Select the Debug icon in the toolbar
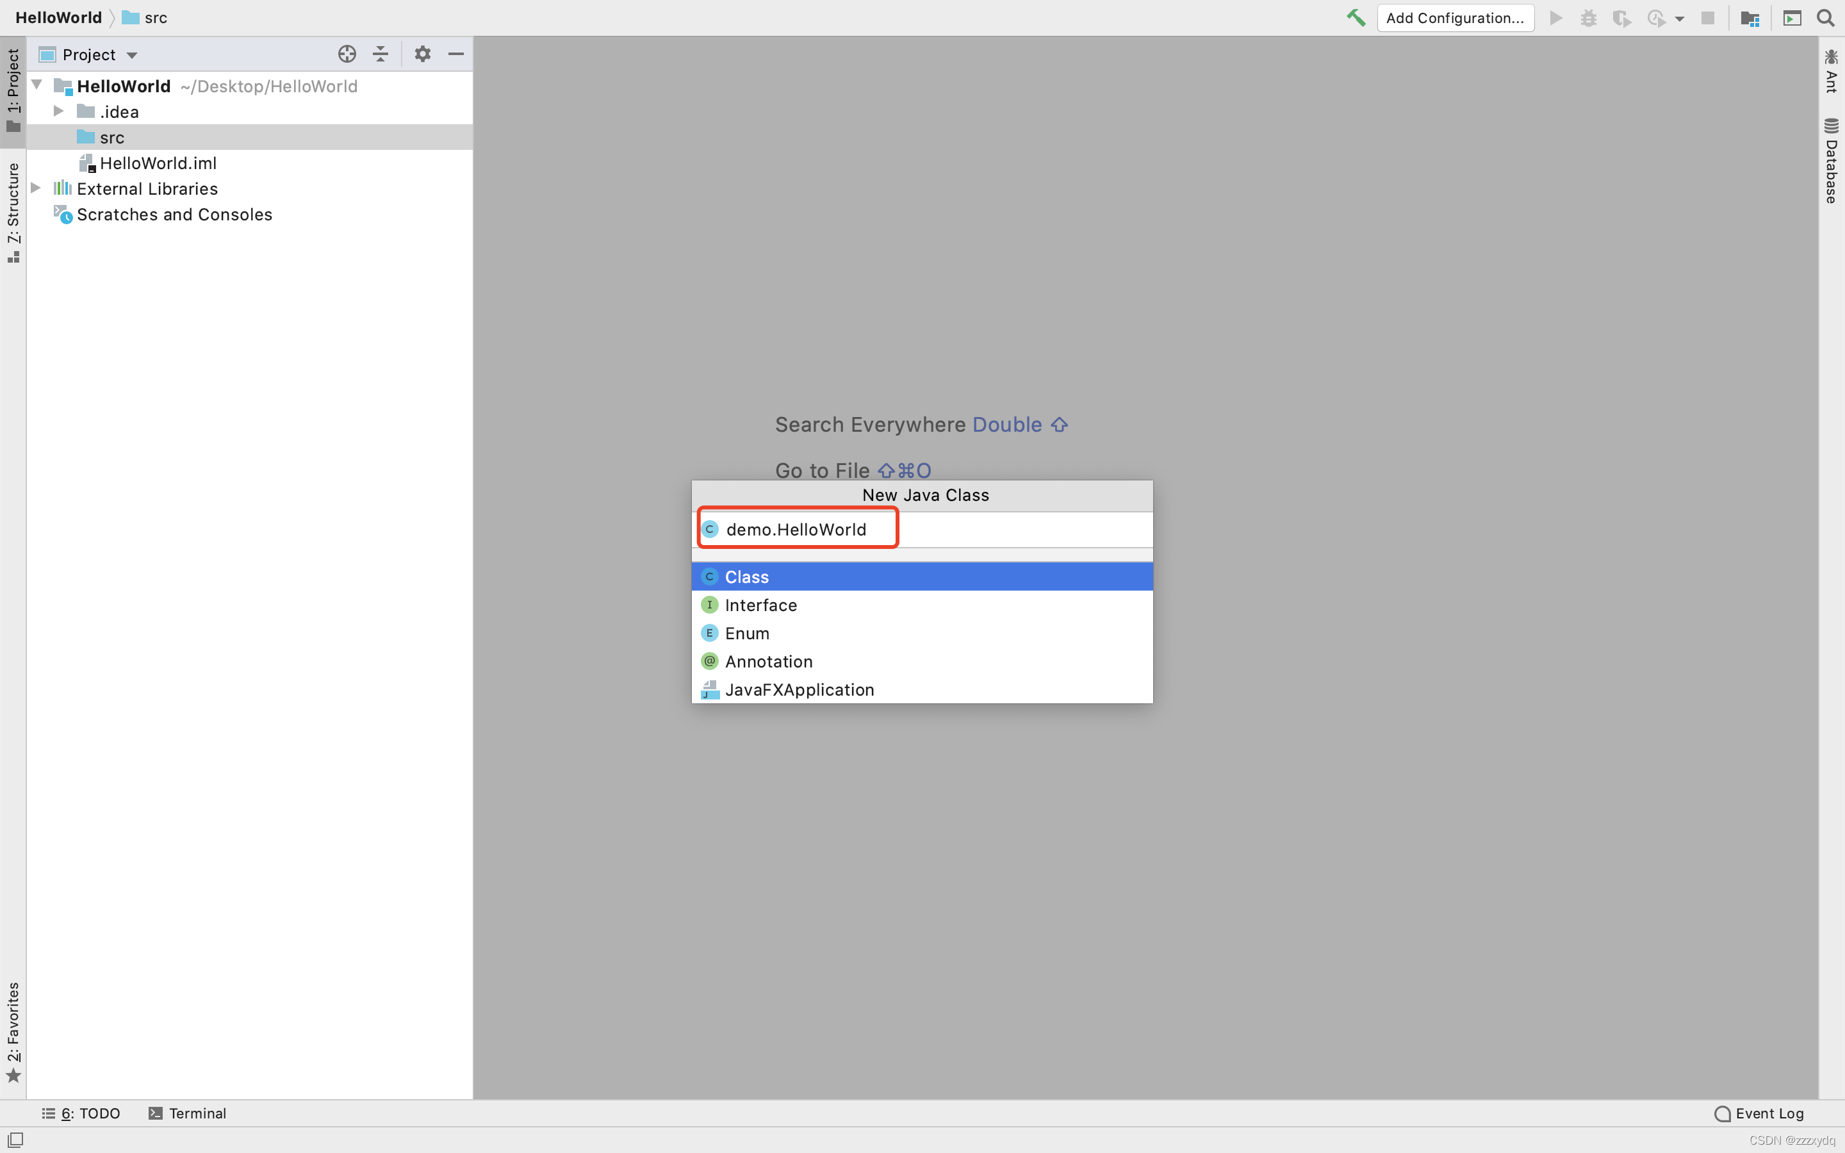The width and height of the screenshot is (1845, 1153). click(1589, 17)
